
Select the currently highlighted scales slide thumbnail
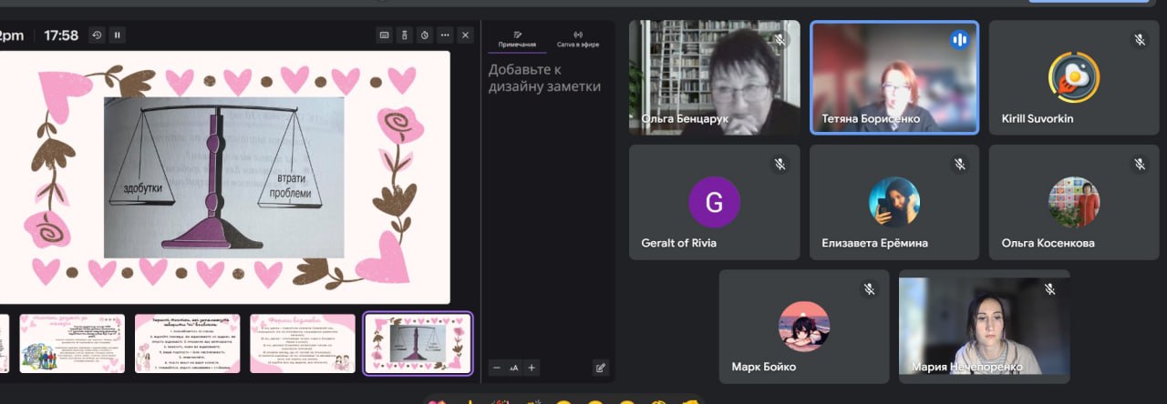pyautogui.click(x=418, y=343)
